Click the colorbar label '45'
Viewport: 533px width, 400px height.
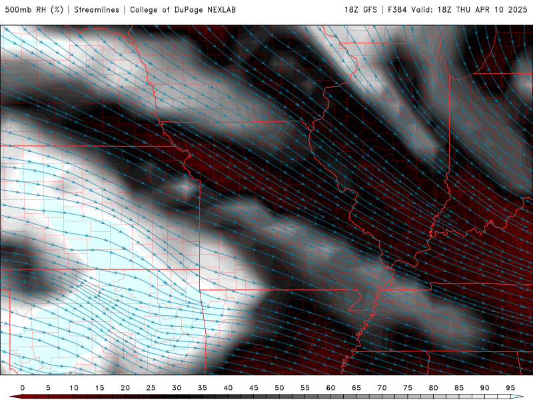click(254, 388)
